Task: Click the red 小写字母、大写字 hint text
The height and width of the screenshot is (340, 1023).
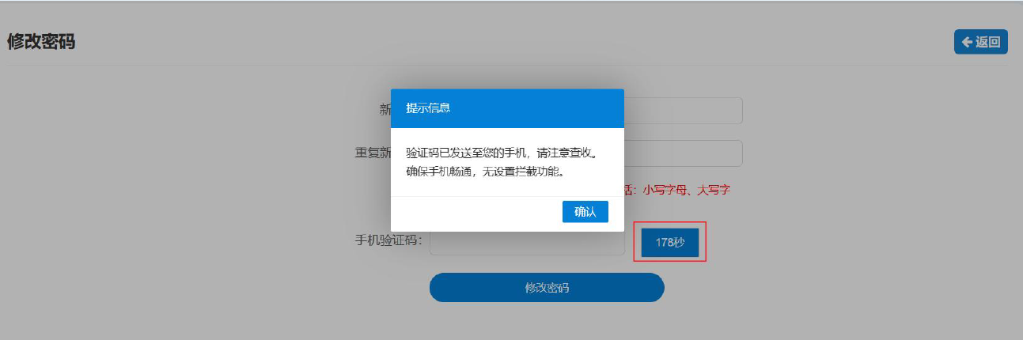Action: coord(686,190)
